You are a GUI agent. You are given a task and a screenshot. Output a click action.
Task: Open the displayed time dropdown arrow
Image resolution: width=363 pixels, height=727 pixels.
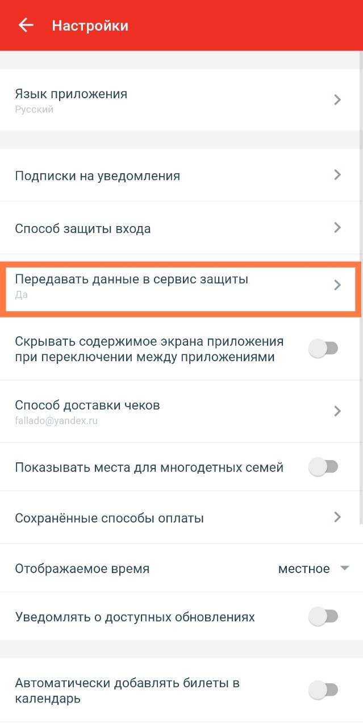pos(344,568)
